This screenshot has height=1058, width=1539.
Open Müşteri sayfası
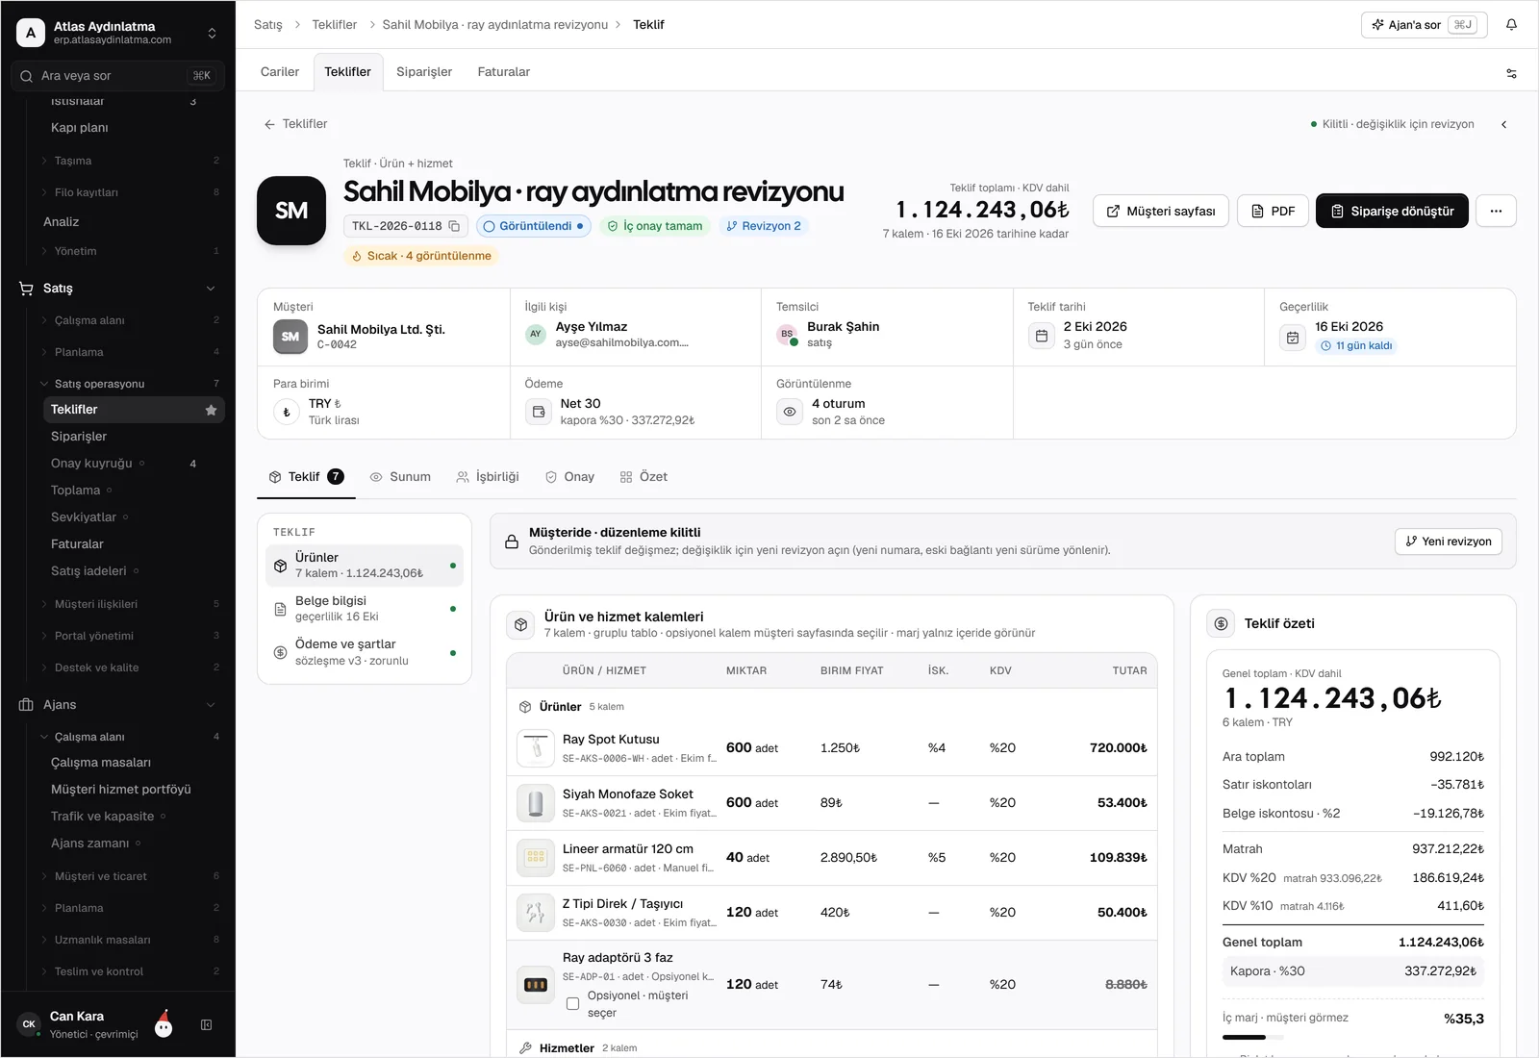pyautogui.click(x=1161, y=211)
